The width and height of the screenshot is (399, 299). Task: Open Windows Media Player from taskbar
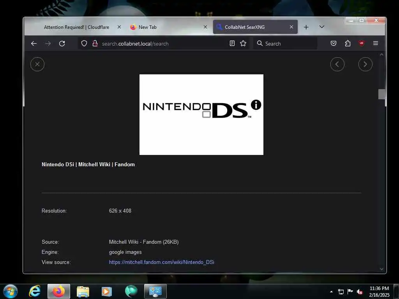pos(107,291)
